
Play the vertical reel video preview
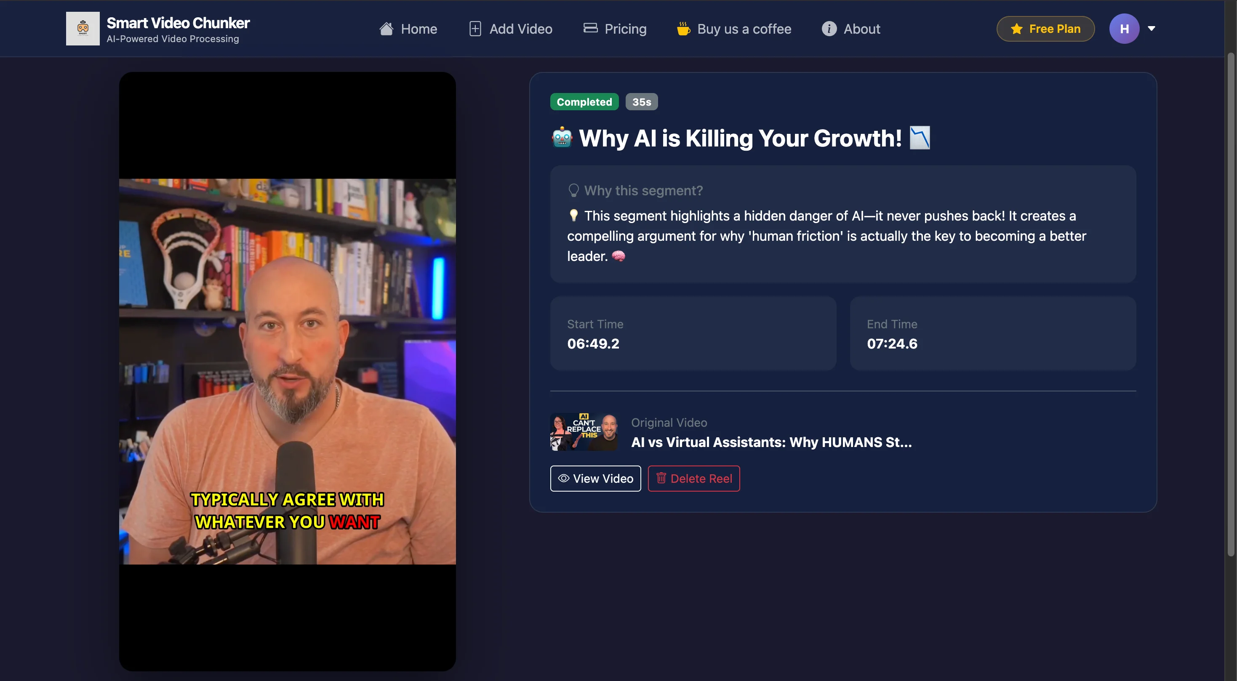point(287,372)
